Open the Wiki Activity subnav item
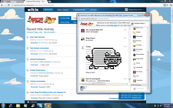The width and height of the screenshot is (173, 108). click(x=65, y=22)
